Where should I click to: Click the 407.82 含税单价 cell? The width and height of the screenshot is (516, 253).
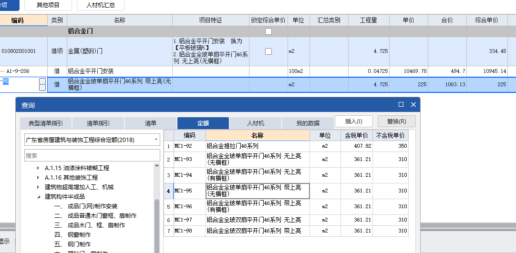tap(357, 146)
